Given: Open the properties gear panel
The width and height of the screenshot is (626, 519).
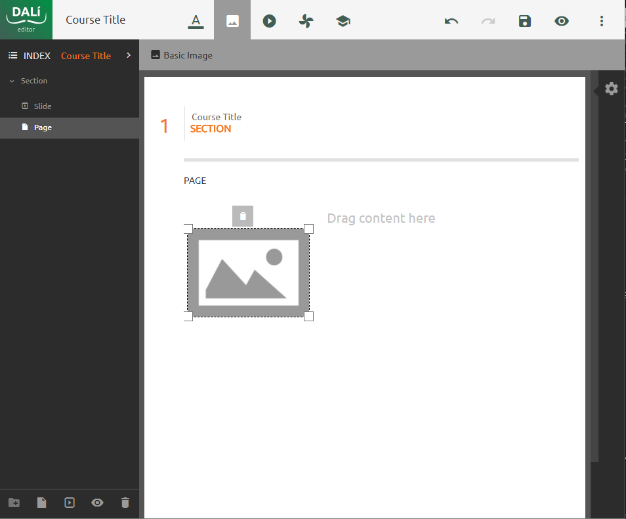Looking at the screenshot, I should (612, 89).
